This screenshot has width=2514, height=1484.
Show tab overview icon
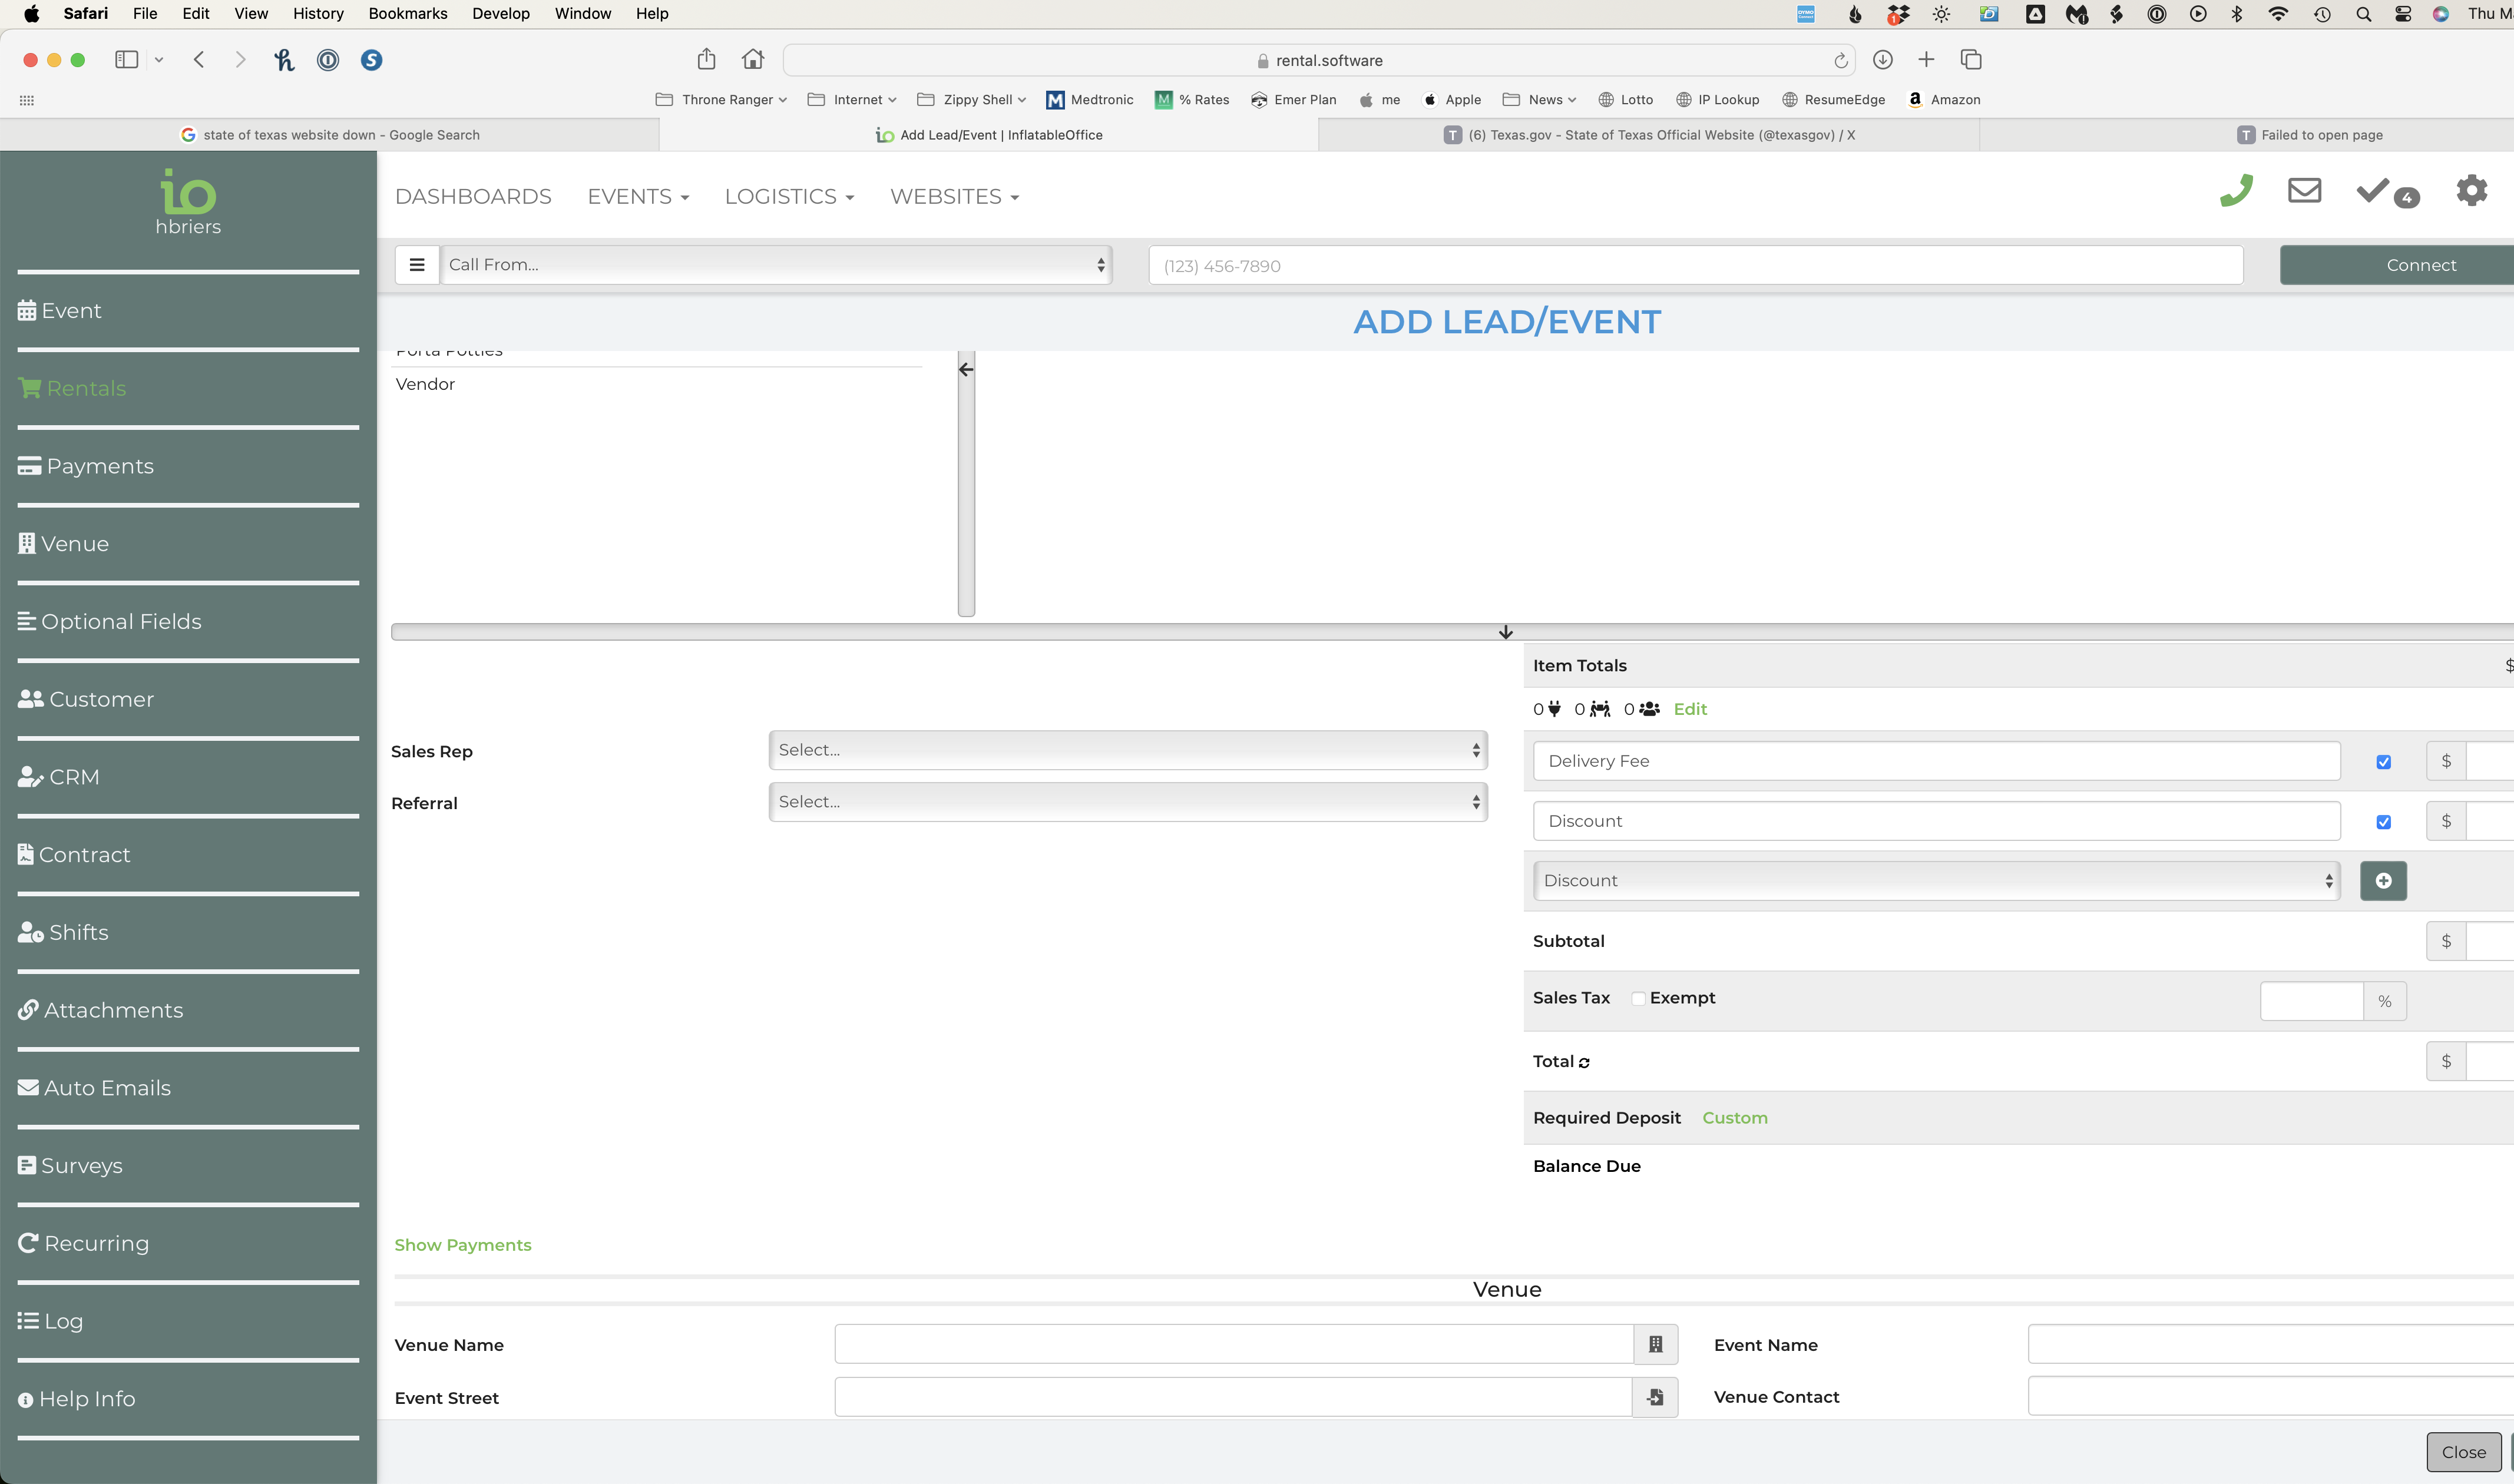coord(1971,60)
